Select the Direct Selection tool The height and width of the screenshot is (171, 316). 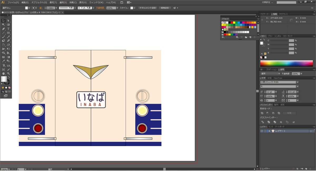[8, 21]
